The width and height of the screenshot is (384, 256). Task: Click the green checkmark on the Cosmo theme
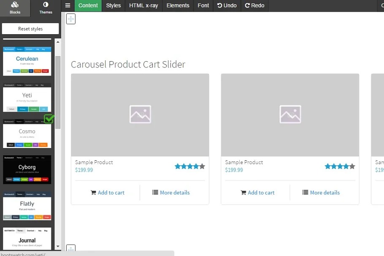coord(49,119)
